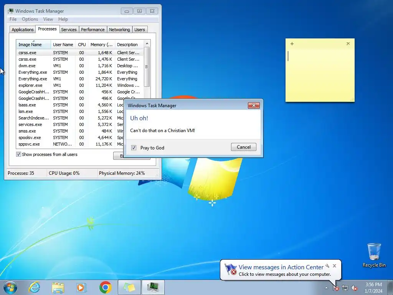Open the Options menu
The image size is (393, 295).
(x=30, y=19)
